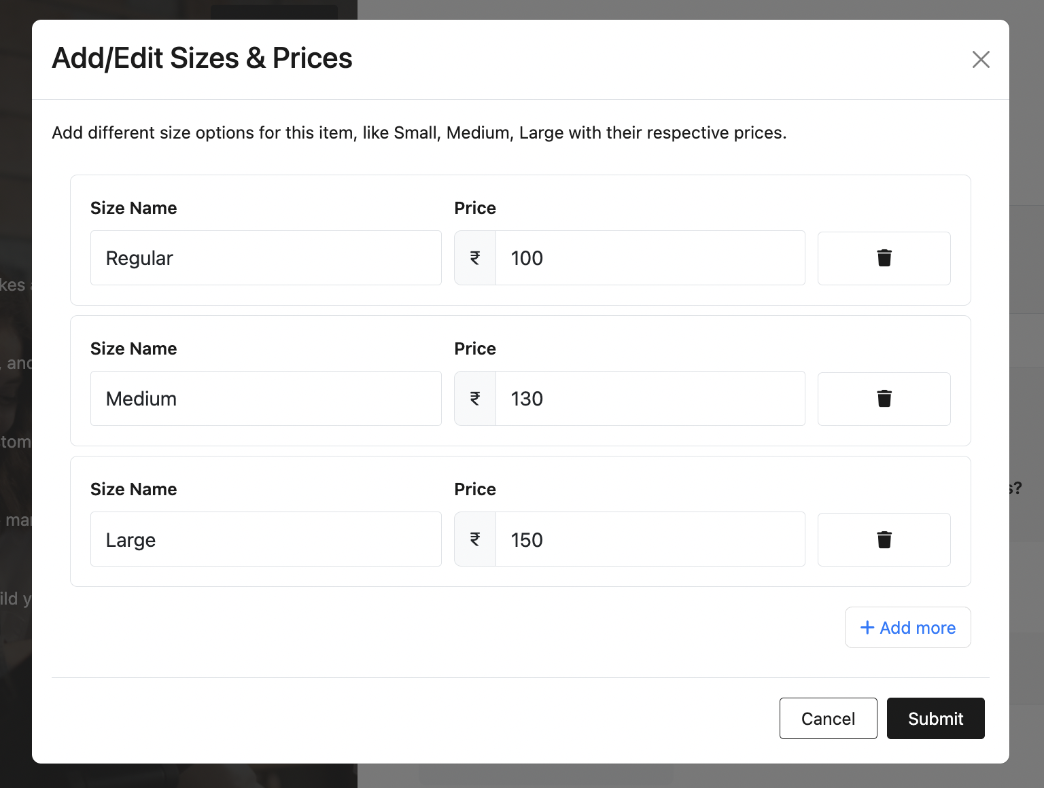
Task: Edit the price field showing 150
Action: [650, 539]
